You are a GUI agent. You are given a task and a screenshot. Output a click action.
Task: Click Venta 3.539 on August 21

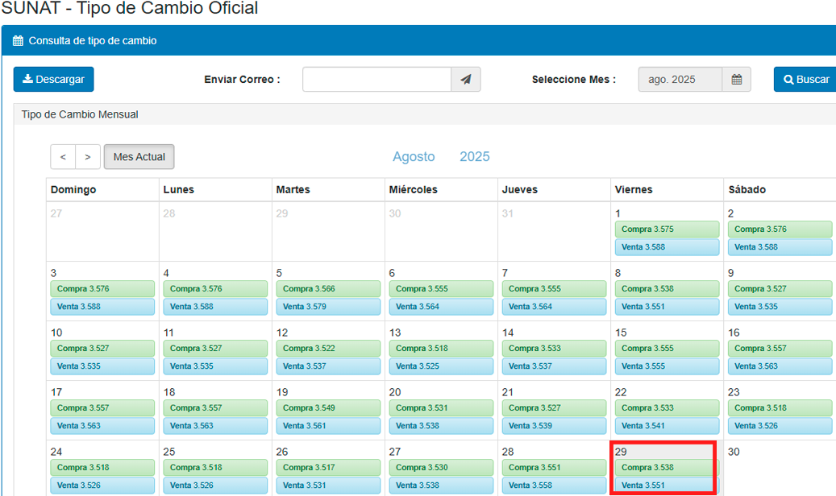coord(555,426)
